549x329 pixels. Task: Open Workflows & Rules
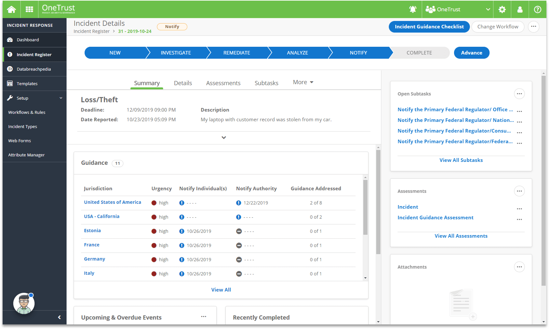point(27,112)
